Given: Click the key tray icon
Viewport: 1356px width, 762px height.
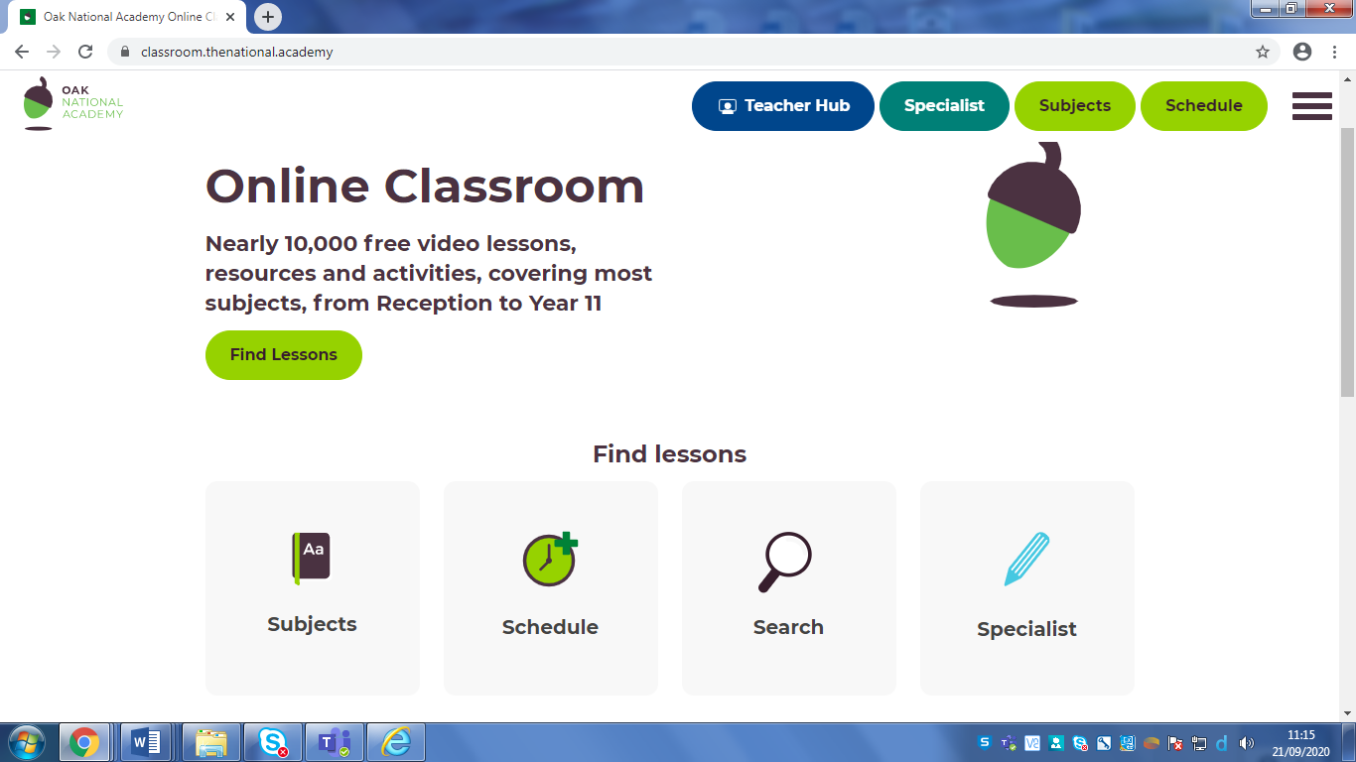Looking at the screenshot, I should [x=1104, y=742].
